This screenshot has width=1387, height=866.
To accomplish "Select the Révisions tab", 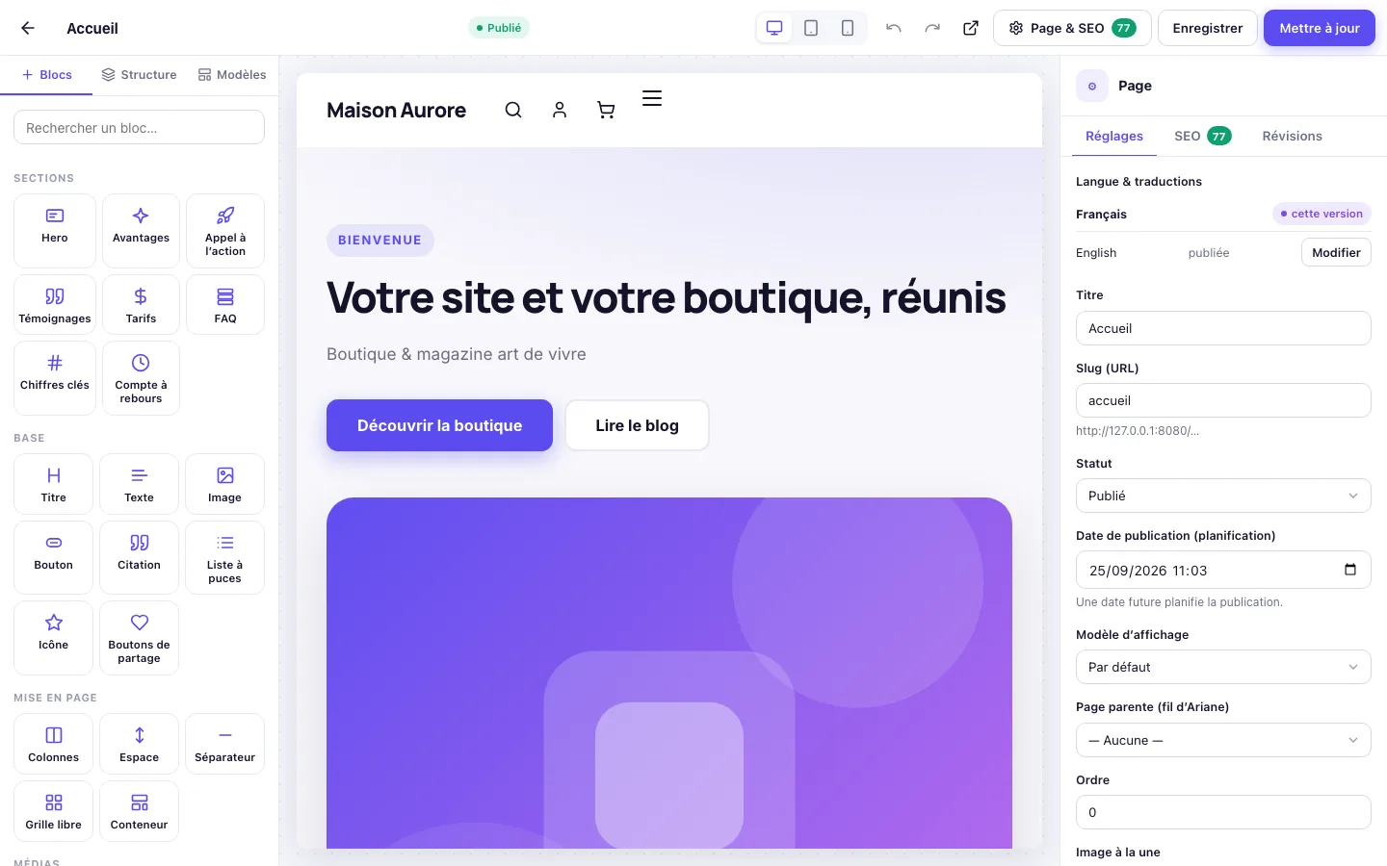I will pos(1292,137).
